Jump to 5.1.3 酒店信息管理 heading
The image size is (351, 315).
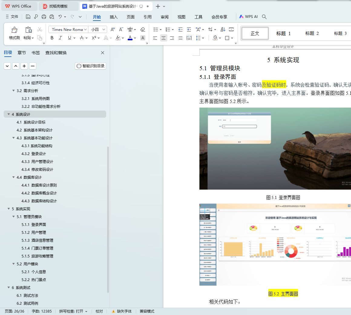pyautogui.click(x=38, y=240)
